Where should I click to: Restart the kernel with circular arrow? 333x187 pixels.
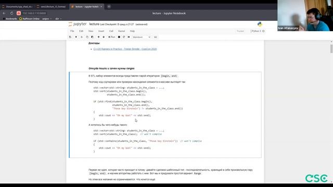tap(124, 37)
